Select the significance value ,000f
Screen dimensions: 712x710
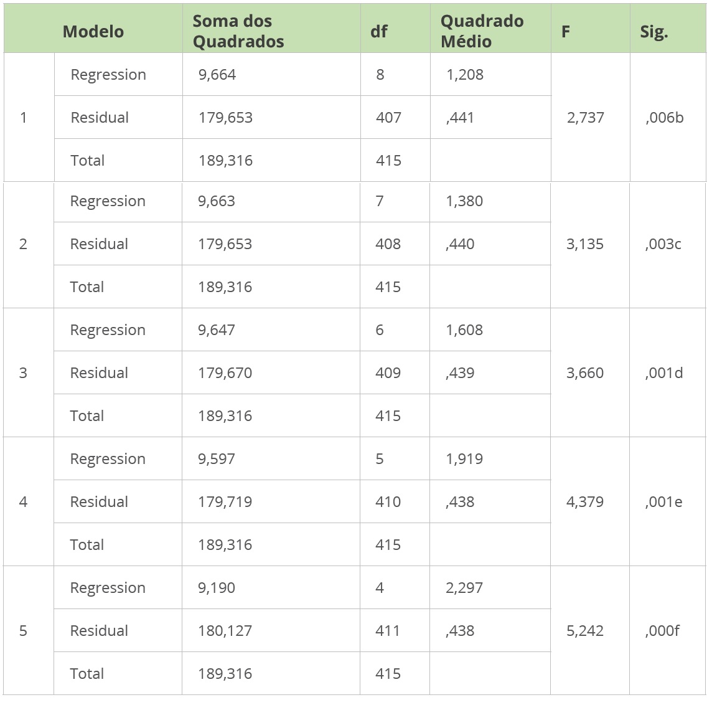[662, 631]
